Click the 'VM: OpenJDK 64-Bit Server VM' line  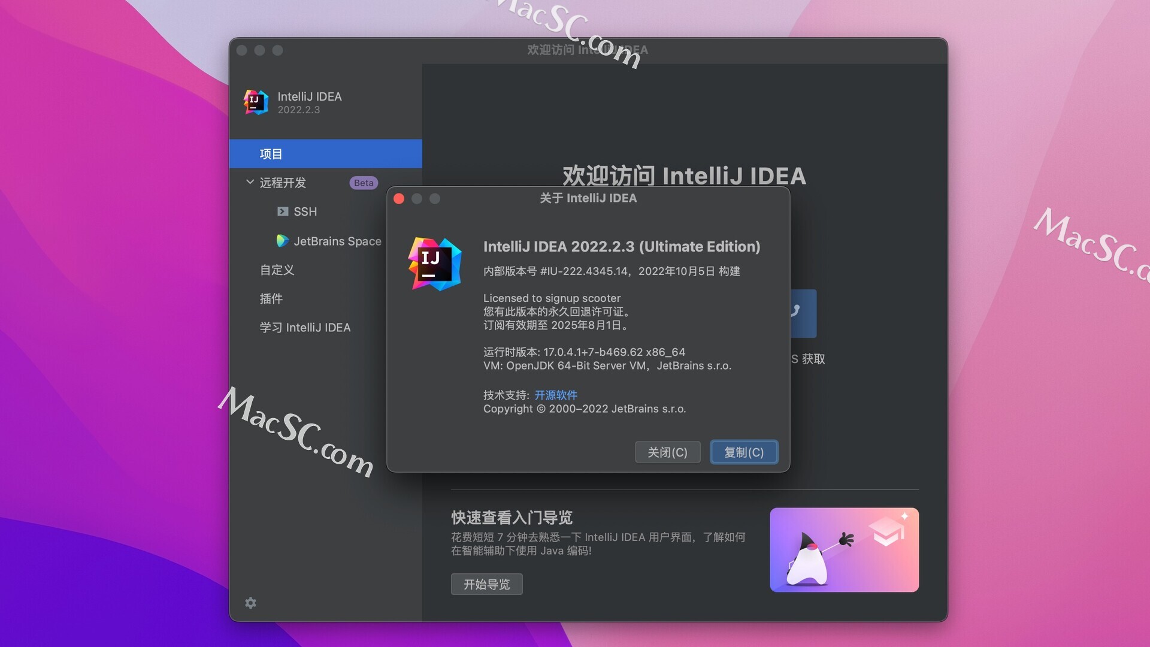pos(607,365)
